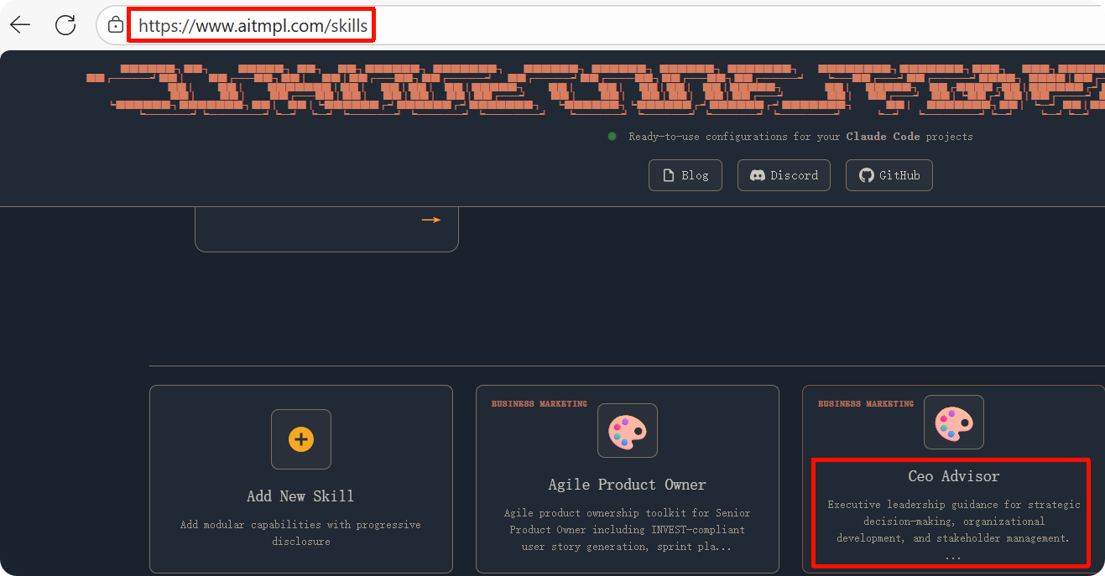Click the Agile Product Owner palette icon
The image size is (1105, 576).
pyautogui.click(x=628, y=431)
